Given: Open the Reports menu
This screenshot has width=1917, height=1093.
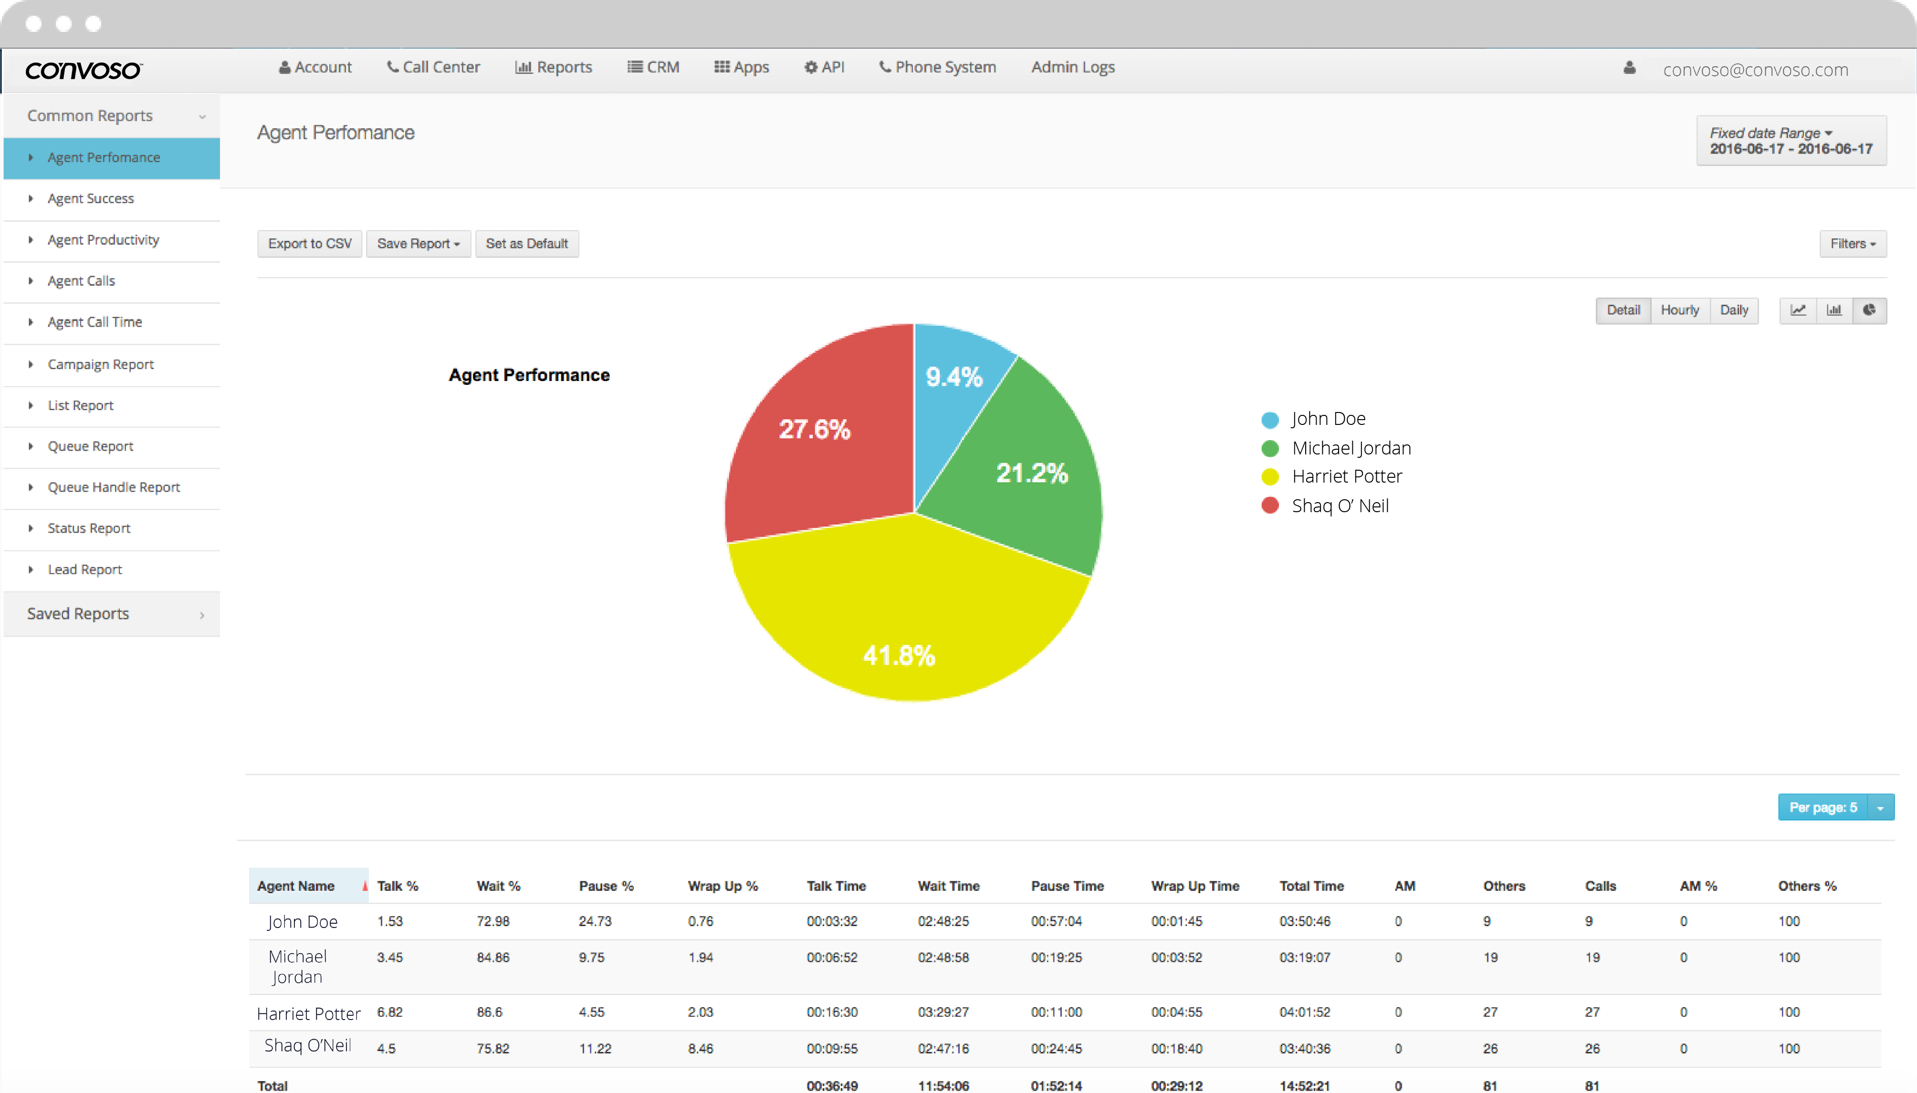Looking at the screenshot, I should tap(554, 67).
